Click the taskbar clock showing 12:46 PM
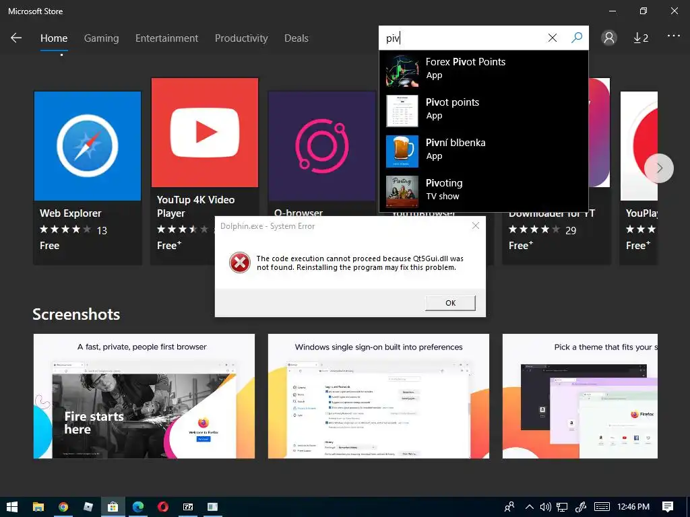 point(633,507)
